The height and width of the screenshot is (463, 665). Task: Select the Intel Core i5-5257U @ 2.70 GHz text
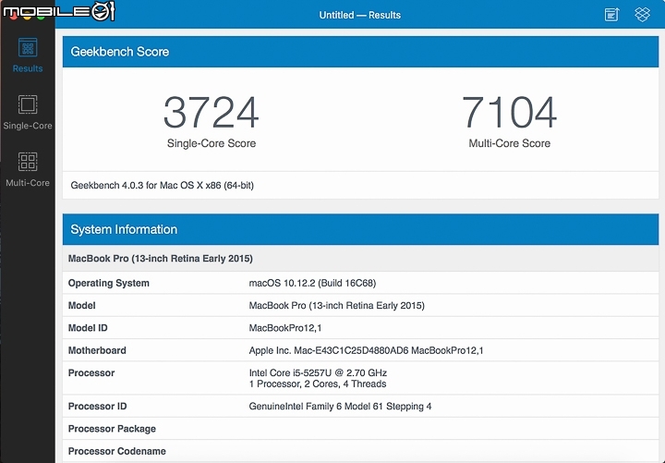pyautogui.click(x=318, y=373)
